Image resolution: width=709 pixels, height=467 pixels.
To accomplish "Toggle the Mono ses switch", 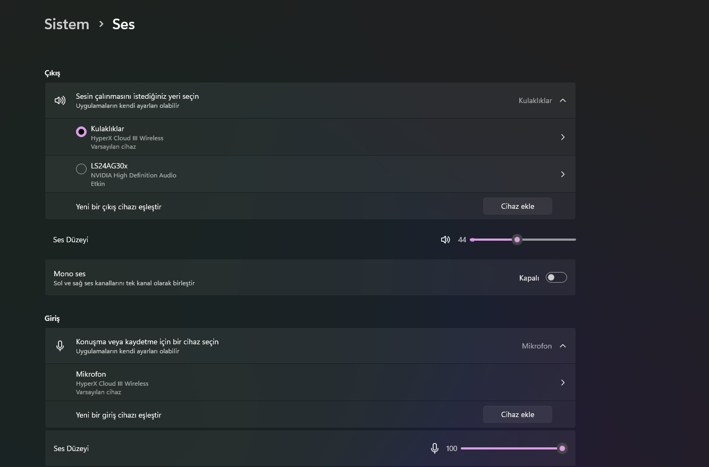I will (556, 277).
